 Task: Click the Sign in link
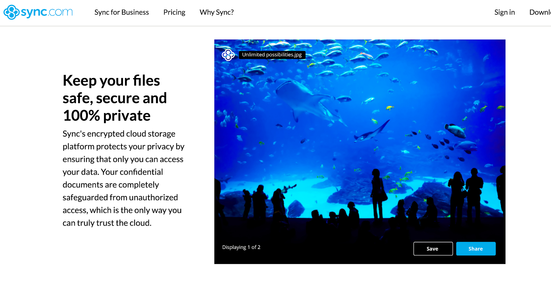coord(505,12)
